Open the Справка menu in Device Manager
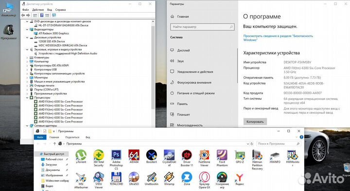The width and height of the screenshot is (350, 191). [60, 10]
